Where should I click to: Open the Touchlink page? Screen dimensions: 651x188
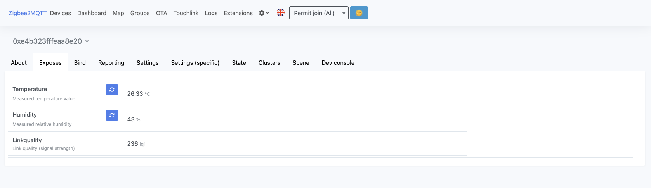point(186,13)
